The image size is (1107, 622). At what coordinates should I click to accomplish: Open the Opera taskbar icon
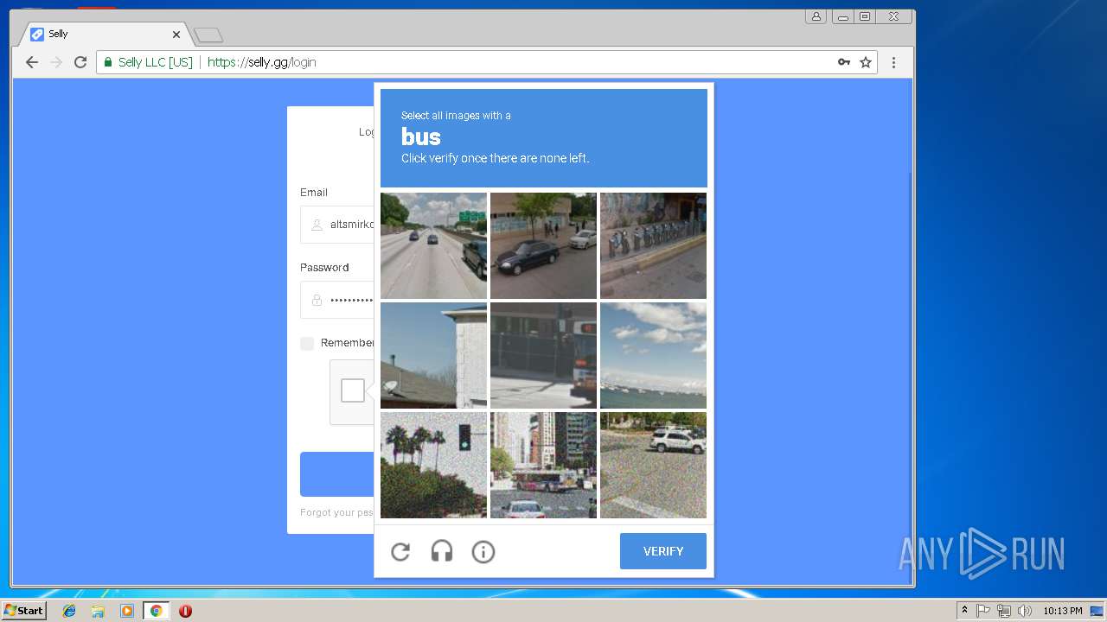(185, 611)
